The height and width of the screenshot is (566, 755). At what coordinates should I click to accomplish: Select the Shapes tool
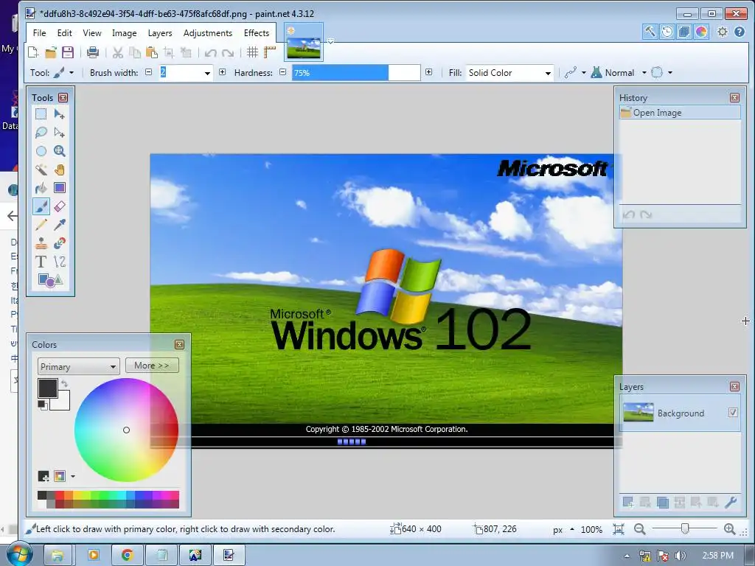coord(50,280)
